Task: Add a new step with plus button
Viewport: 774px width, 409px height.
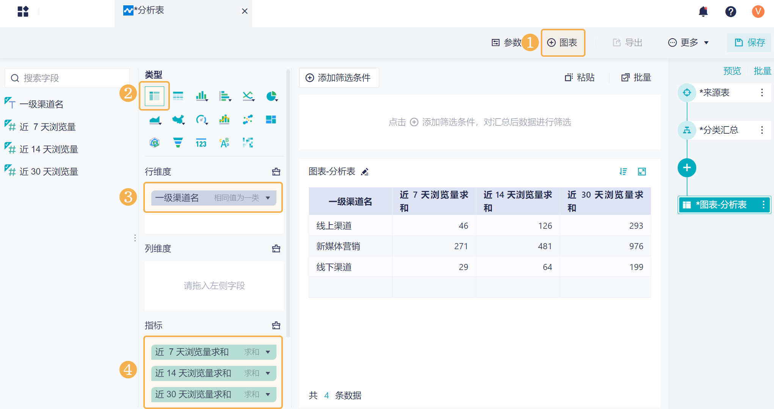Action: pyautogui.click(x=687, y=168)
